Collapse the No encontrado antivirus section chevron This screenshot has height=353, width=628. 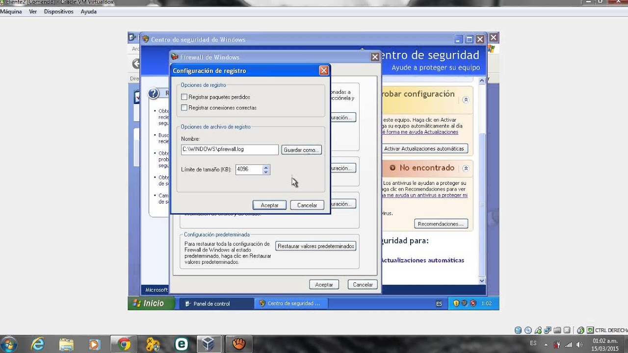pos(466,168)
